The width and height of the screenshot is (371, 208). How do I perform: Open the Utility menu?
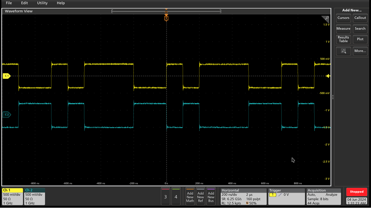(42, 3)
